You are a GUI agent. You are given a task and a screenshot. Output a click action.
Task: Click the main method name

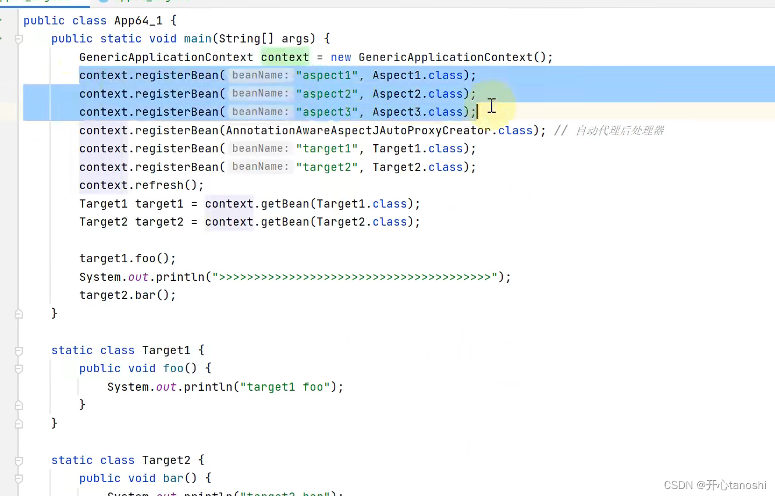point(198,39)
